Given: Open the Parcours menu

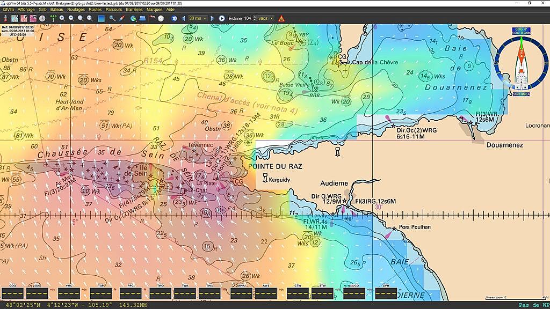Looking at the screenshot, I should tap(114, 10).
